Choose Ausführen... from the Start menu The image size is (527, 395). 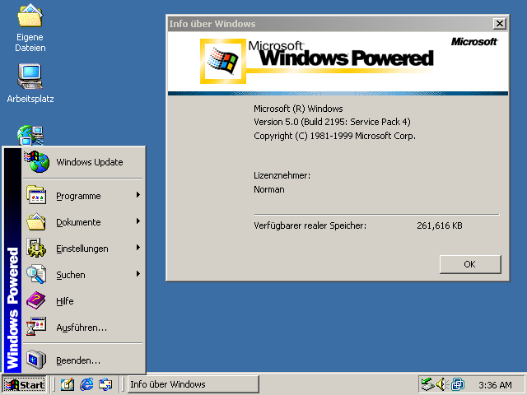click(83, 328)
